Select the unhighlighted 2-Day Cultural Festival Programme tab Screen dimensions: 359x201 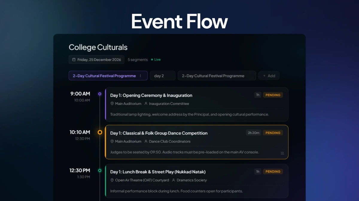(217, 76)
